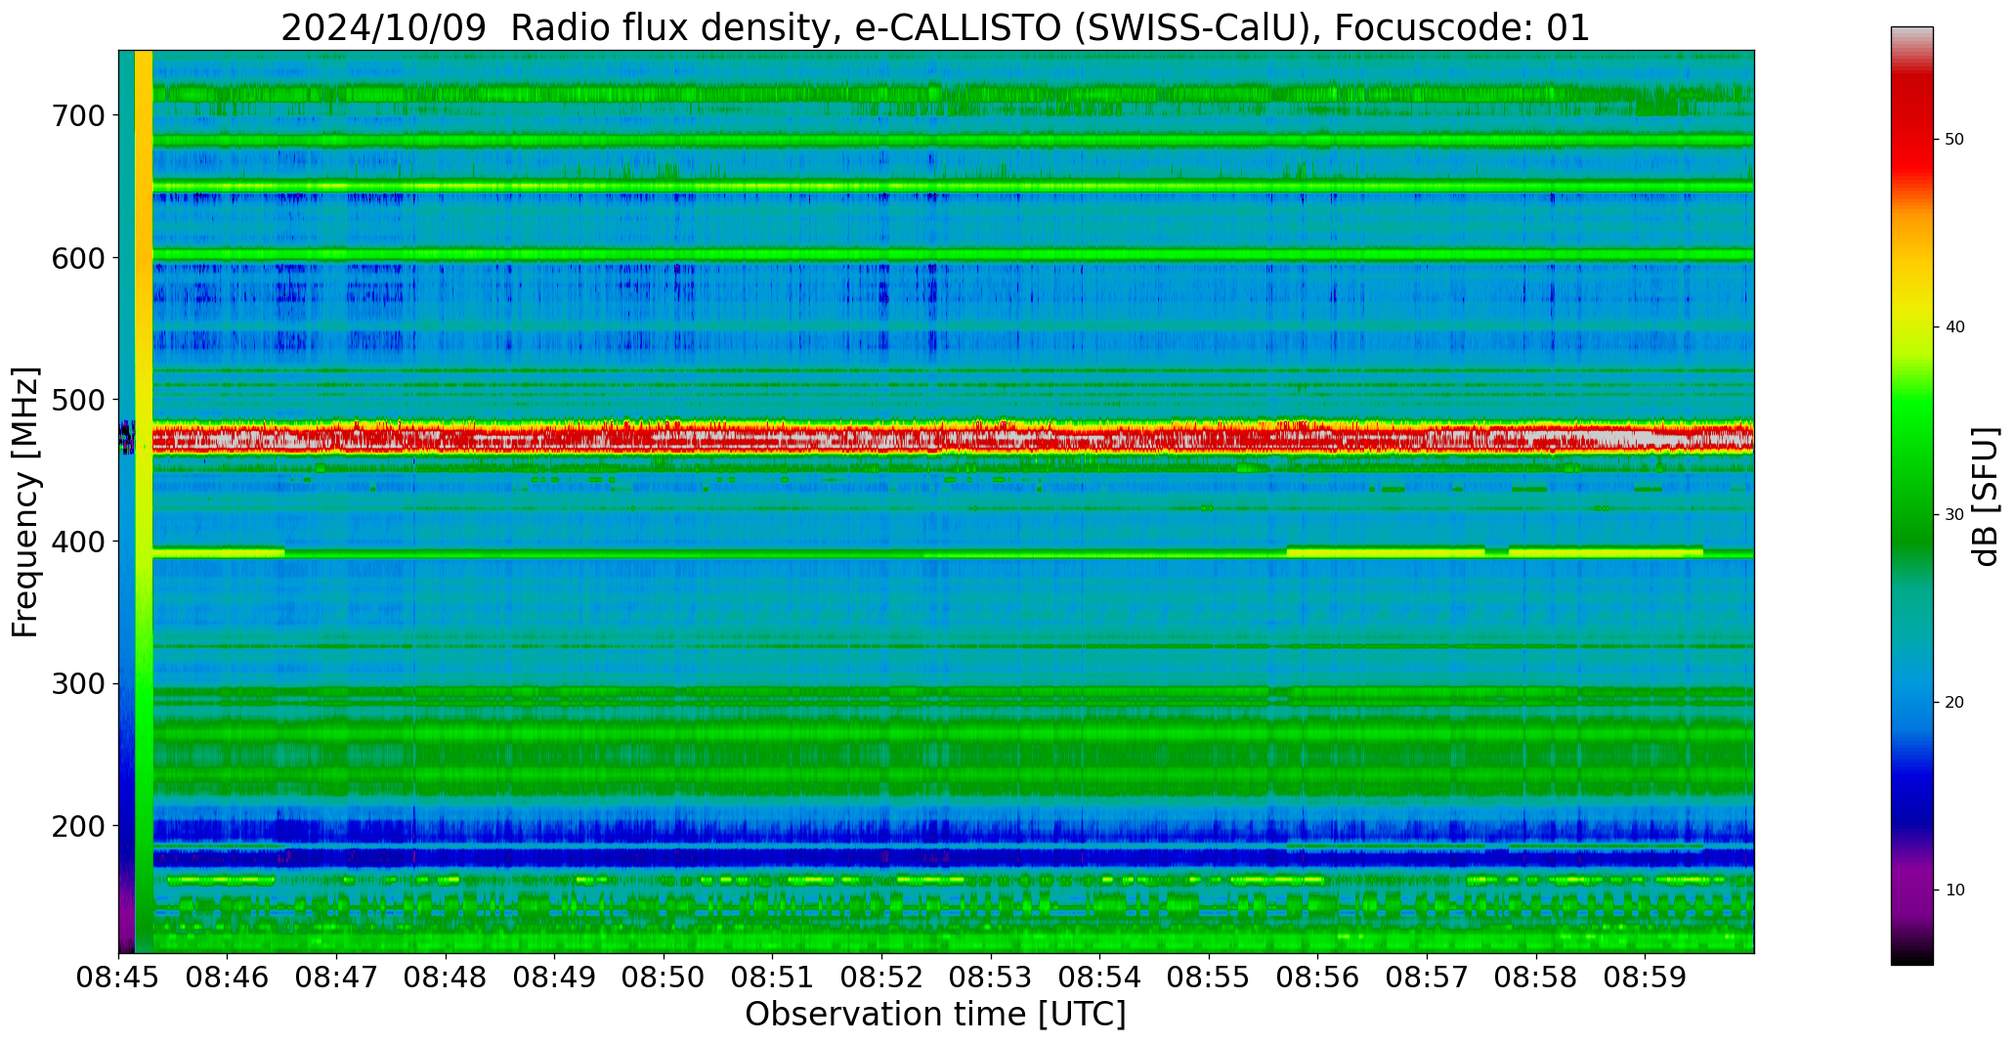Click the 08:51 time tick label

click(x=773, y=978)
